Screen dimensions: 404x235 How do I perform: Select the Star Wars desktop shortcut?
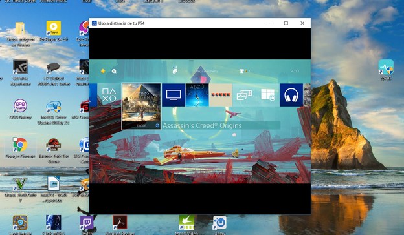coord(54,225)
